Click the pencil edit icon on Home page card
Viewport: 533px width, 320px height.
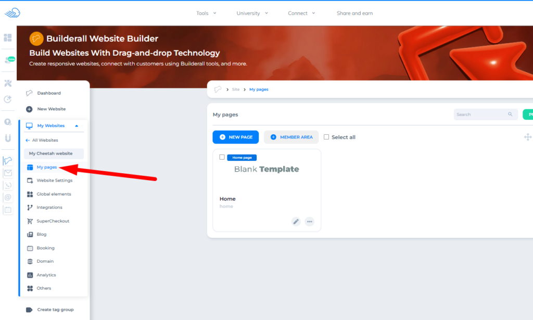pyautogui.click(x=296, y=222)
